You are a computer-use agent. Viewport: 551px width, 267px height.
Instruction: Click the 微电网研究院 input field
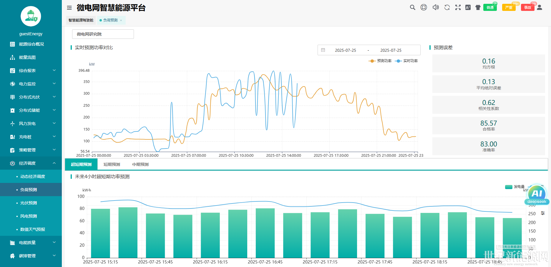click(x=103, y=34)
